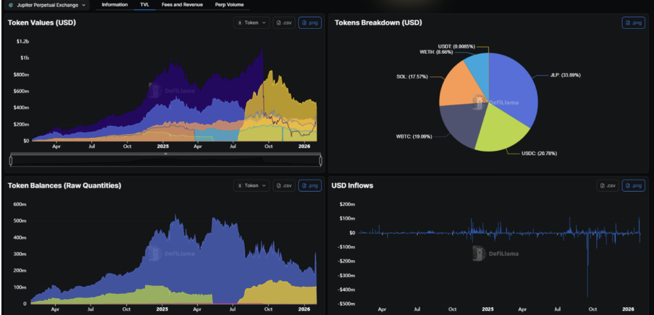Export USD Inflows chart as .png
The height and width of the screenshot is (315, 654).
[x=633, y=185]
